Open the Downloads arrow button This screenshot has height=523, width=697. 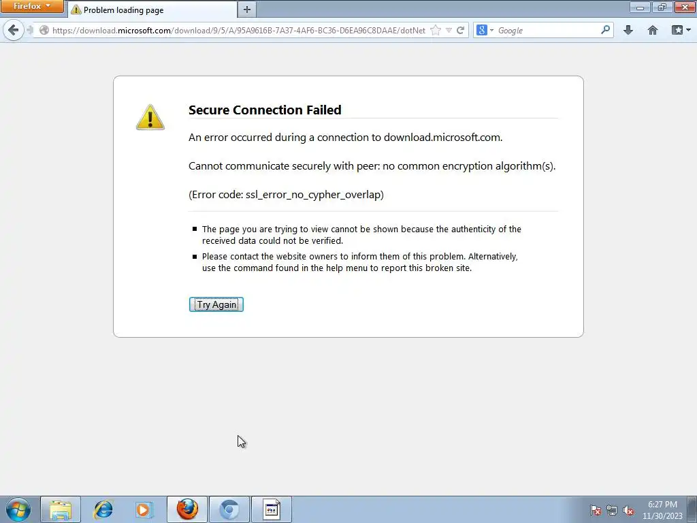(x=628, y=30)
